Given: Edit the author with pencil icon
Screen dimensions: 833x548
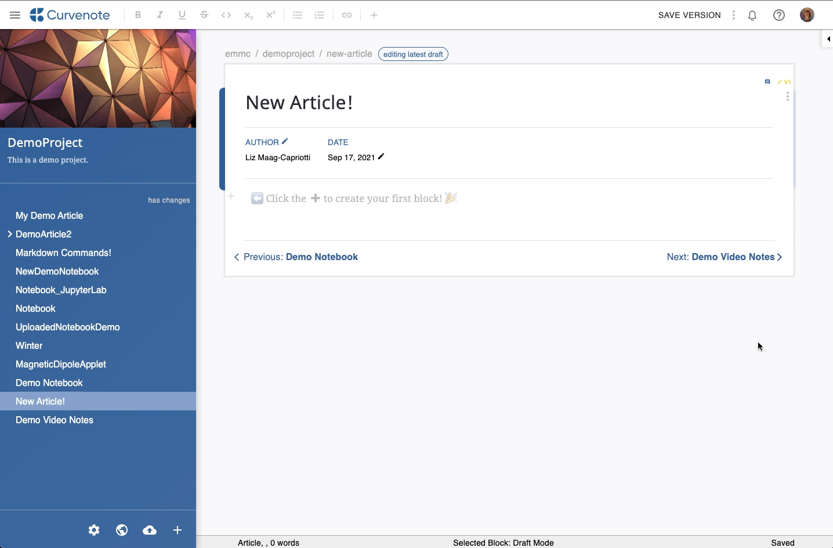Looking at the screenshot, I should pos(285,142).
